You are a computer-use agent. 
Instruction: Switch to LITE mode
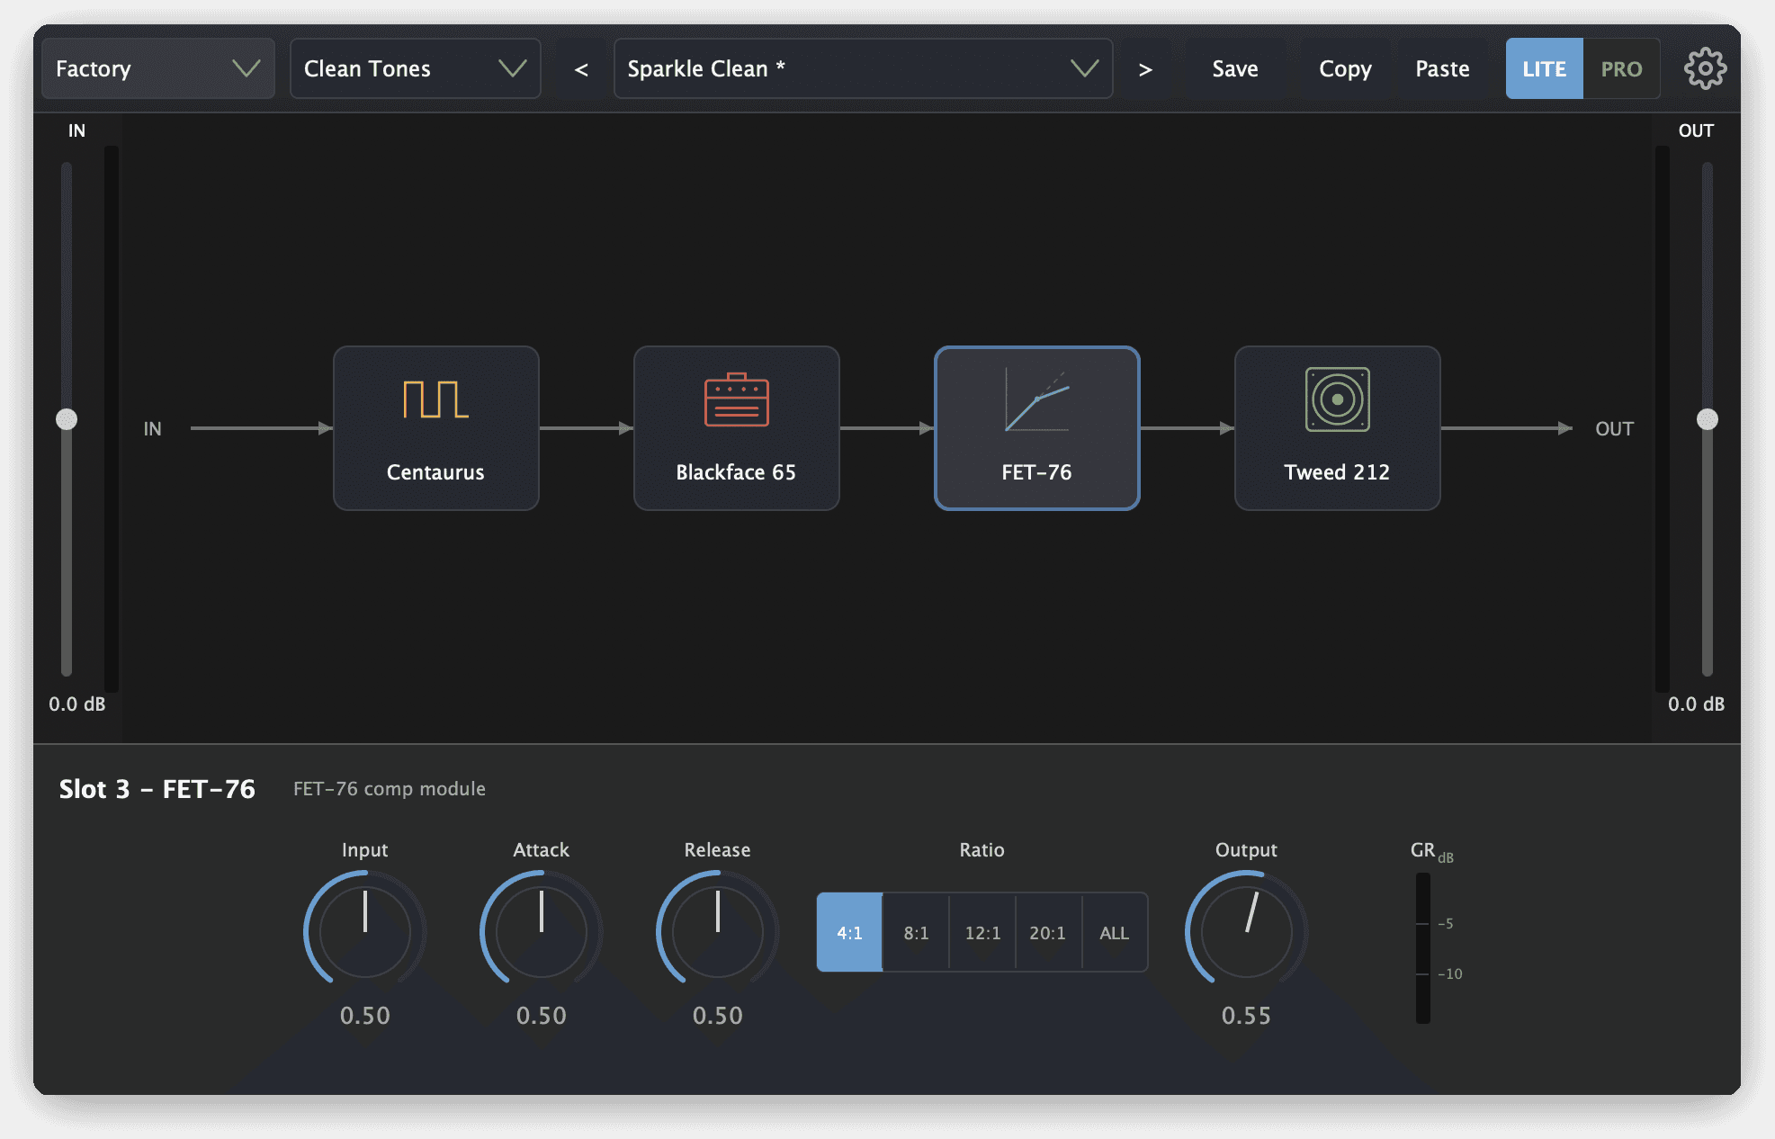pyautogui.click(x=1544, y=68)
